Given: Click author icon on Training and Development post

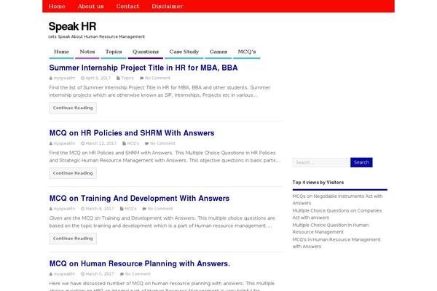Looking at the screenshot, I should [x=51, y=209].
